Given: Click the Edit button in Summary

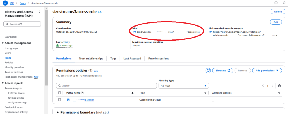Looking at the screenshot, I should tap(276, 22).
